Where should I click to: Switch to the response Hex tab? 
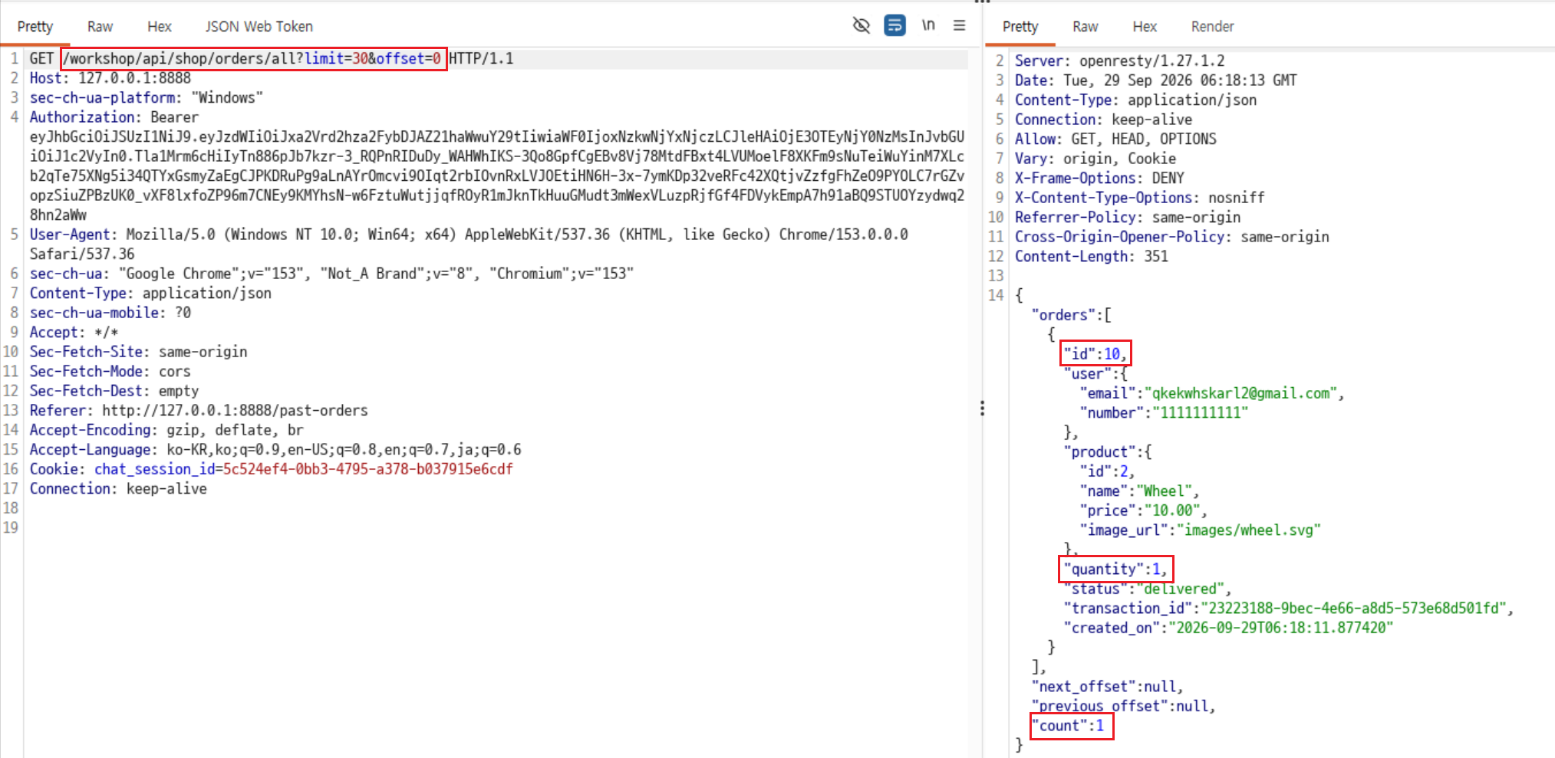click(1145, 26)
